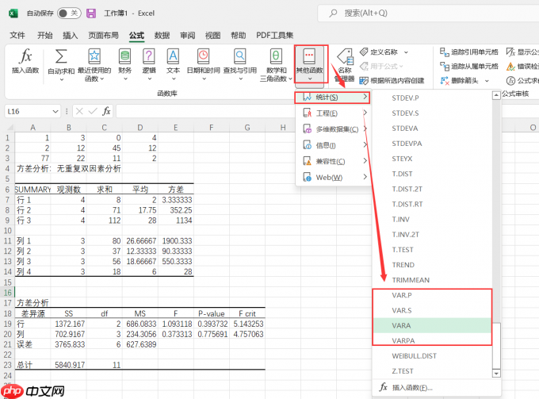539x399 pixels.
Task: Select the VAR.S function
Action: coord(432,310)
